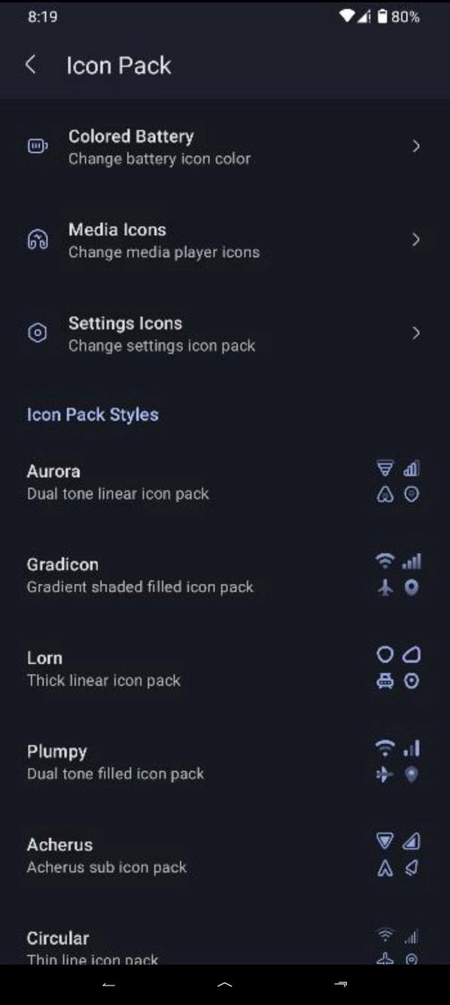Screen dimensions: 450x1005
Task: Choose the Lorn thick linear pack
Action: 225,668
